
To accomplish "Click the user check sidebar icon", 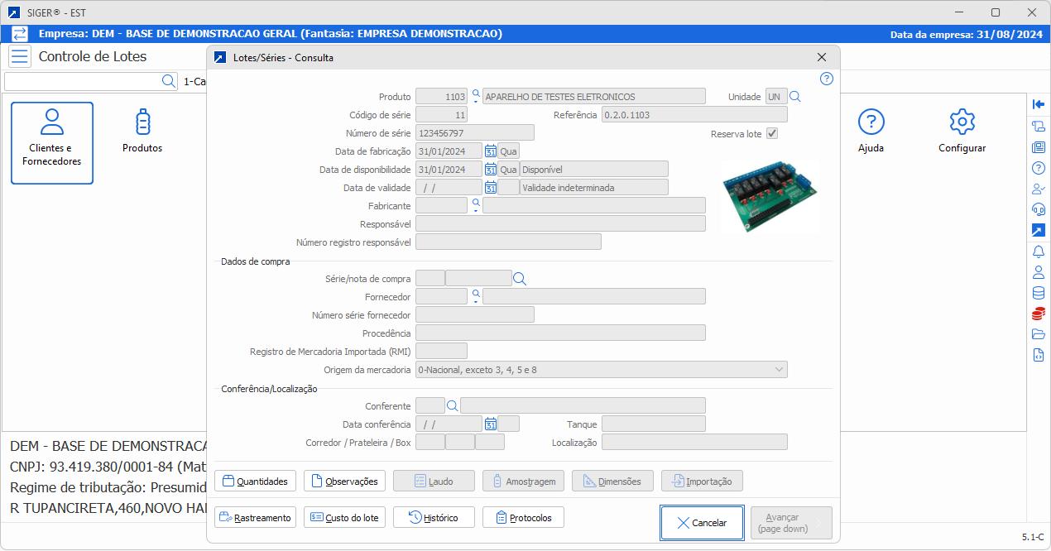I will click(x=1039, y=189).
